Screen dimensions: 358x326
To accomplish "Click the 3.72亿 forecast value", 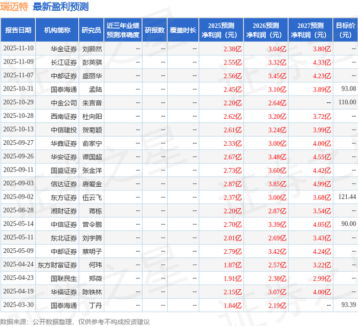I will [x=322, y=117].
